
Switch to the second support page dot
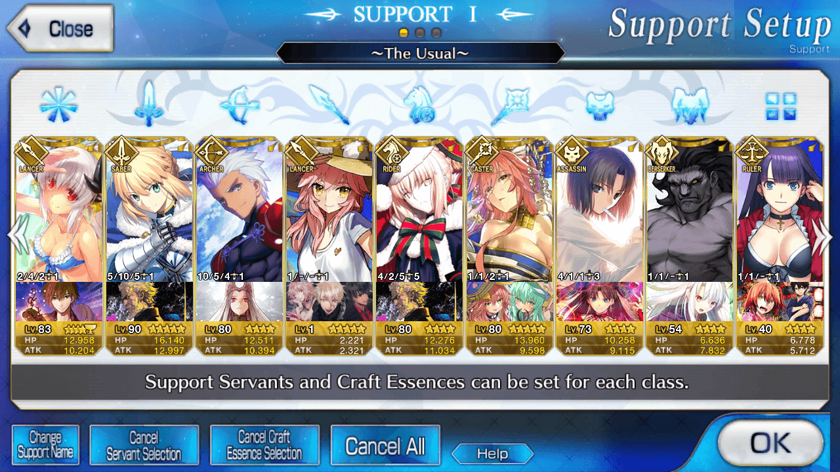click(420, 32)
